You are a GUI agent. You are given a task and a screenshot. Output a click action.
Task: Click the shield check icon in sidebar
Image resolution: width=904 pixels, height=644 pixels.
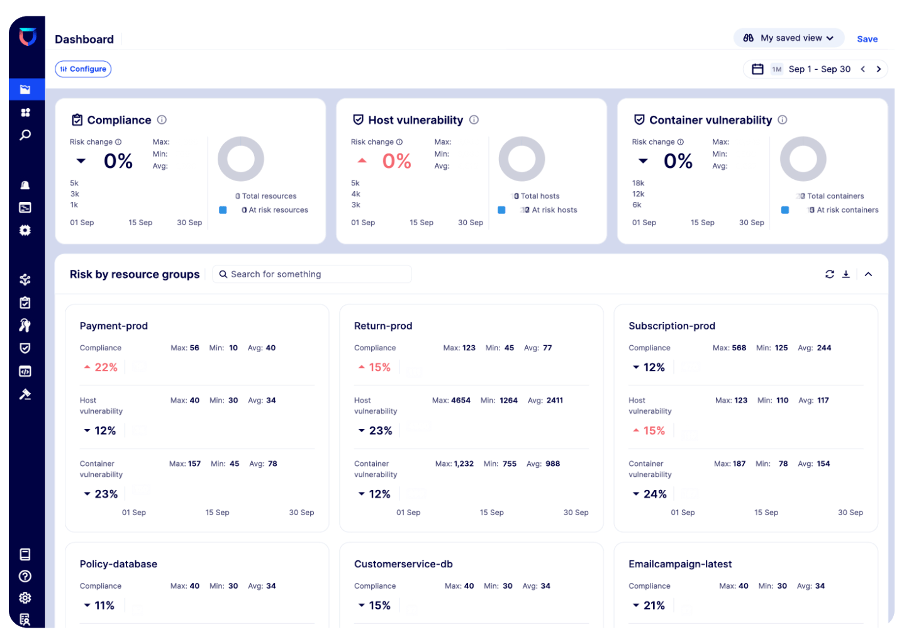point(25,348)
